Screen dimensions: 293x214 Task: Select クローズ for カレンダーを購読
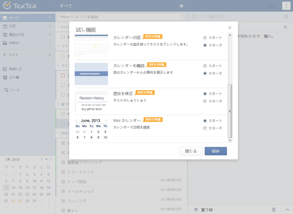[205, 74]
